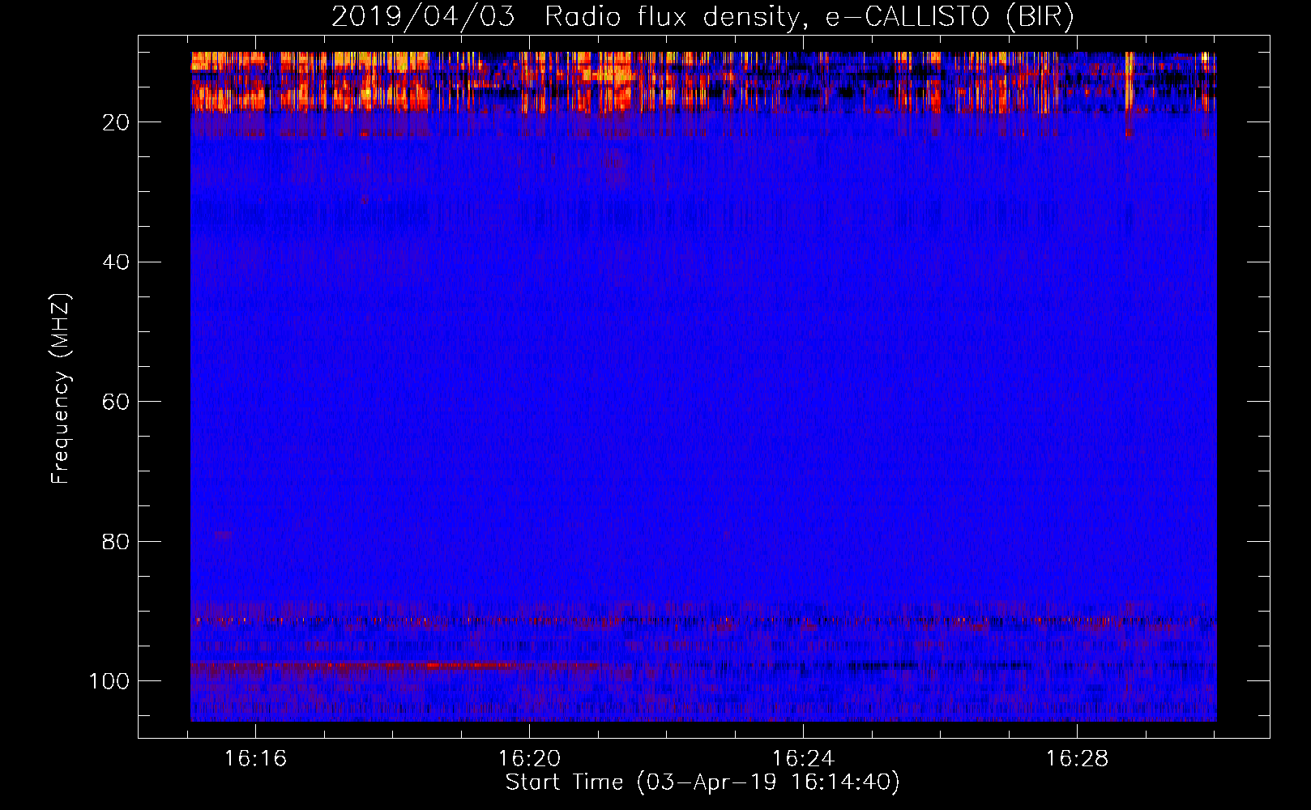Click the intense yellow-red band near 15 MHz
The height and width of the screenshot is (810, 1311).
coord(703,81)
